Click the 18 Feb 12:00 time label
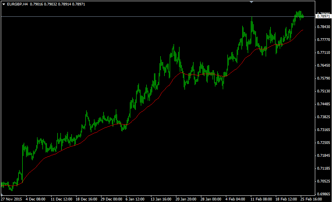 pos(286,199)
